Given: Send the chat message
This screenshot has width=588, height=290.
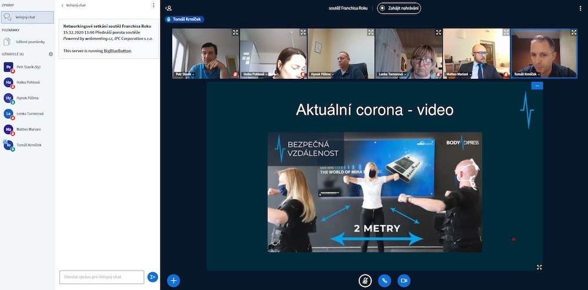Looking at the screenshot, I should tap(153, 277).
